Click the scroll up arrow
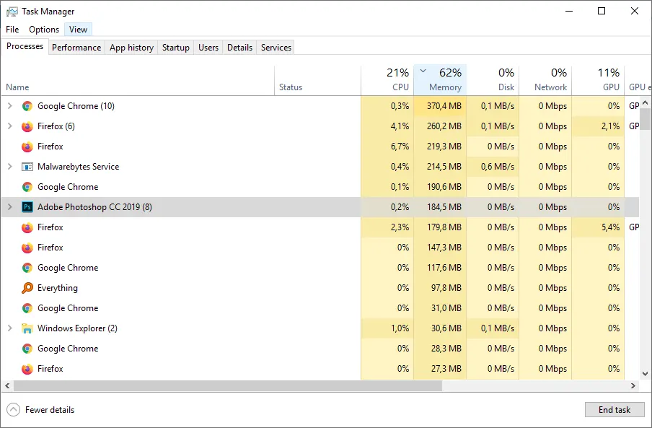 click(x=645, y=102)
